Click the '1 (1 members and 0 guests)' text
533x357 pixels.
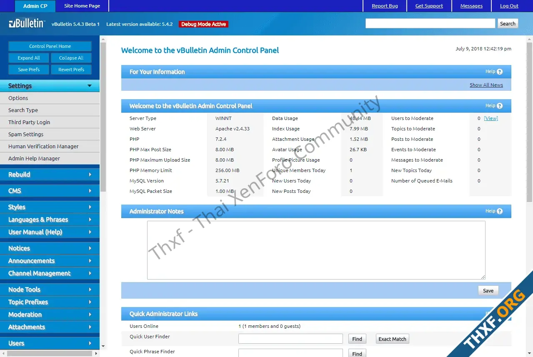(270, 326)
